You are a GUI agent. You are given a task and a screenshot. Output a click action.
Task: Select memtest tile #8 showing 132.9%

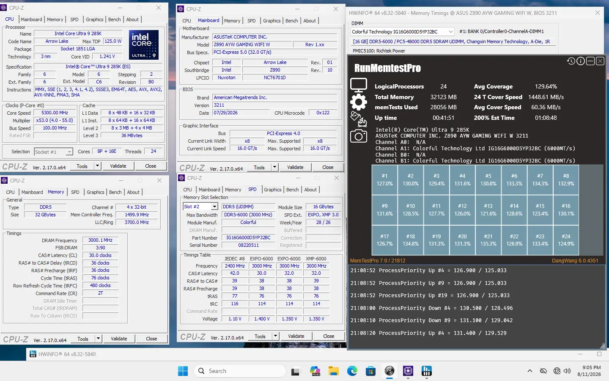(566, 179)
